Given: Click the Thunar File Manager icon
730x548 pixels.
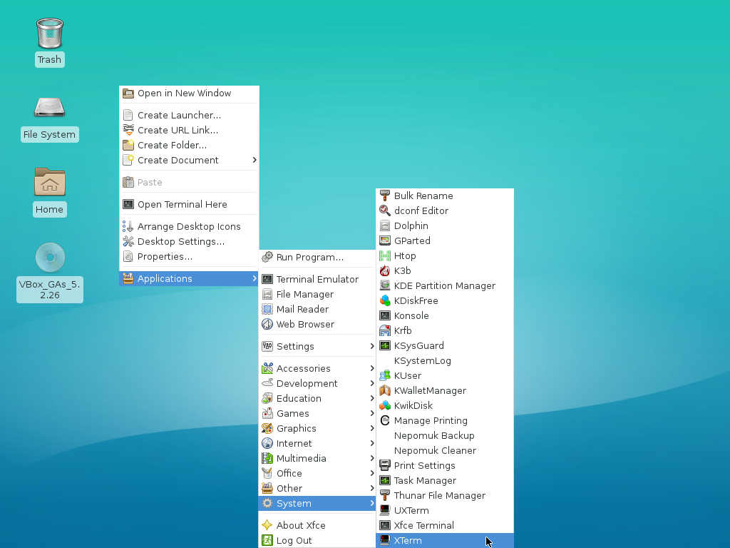Looking at the screenshot, I should coord(384,495).
